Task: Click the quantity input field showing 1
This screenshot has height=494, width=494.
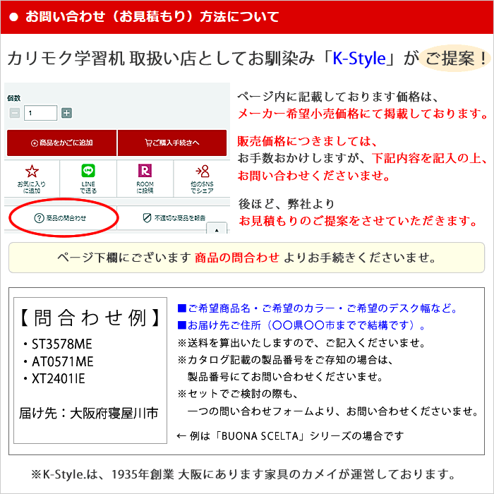Action: (41, 113)
